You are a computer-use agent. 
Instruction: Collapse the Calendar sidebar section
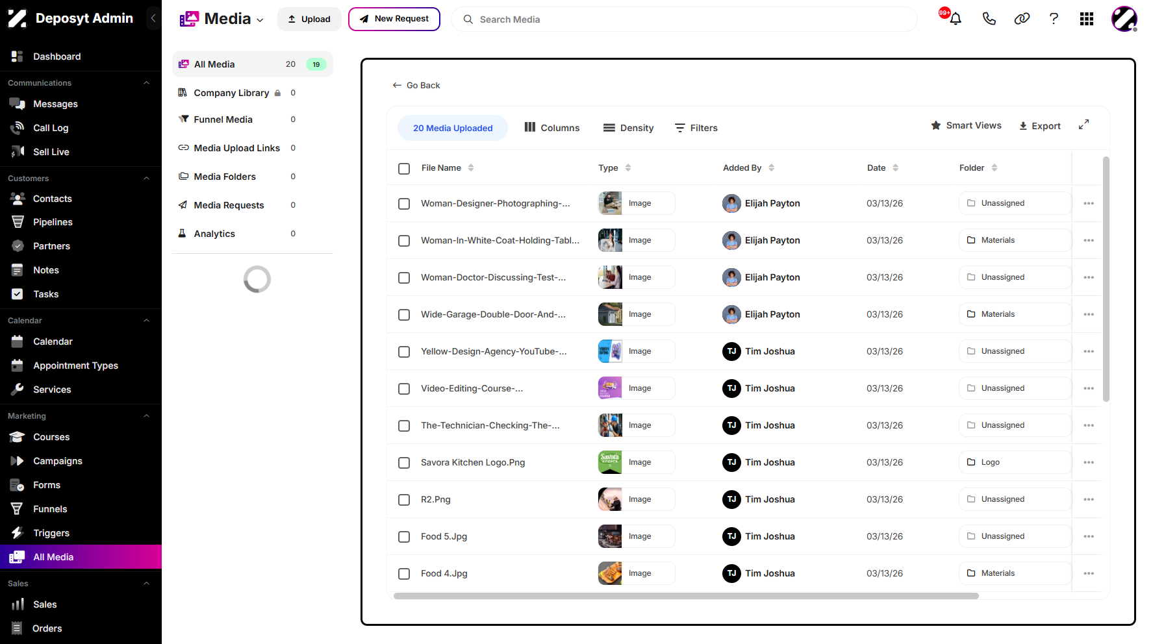[x=146, y=321]
